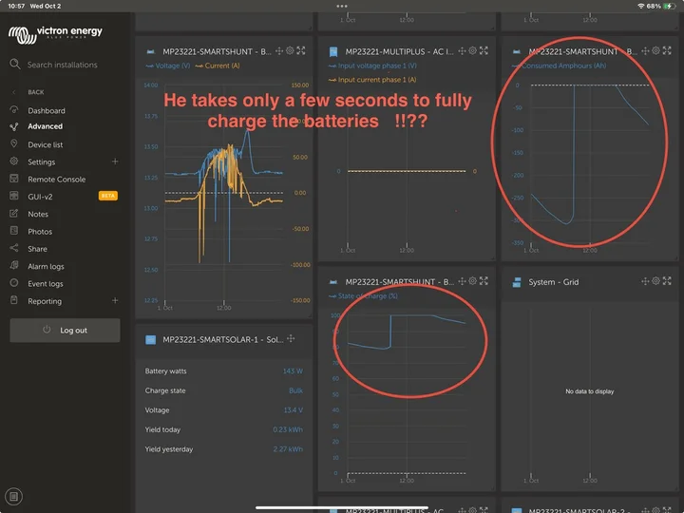The height and width of the screenshot is (513, 684).
Task: Click the Device list pin icon
Action: [14, 143]
